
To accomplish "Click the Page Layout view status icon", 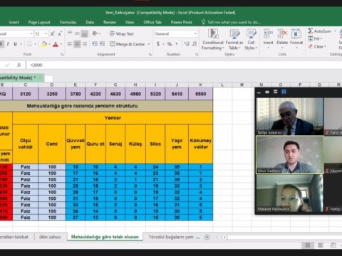I will (x=321, y=245).
